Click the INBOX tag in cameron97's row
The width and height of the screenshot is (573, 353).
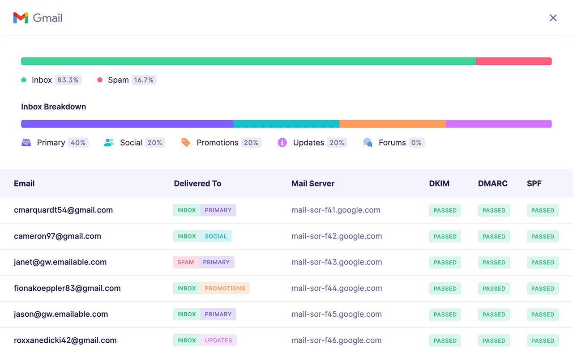187,236
